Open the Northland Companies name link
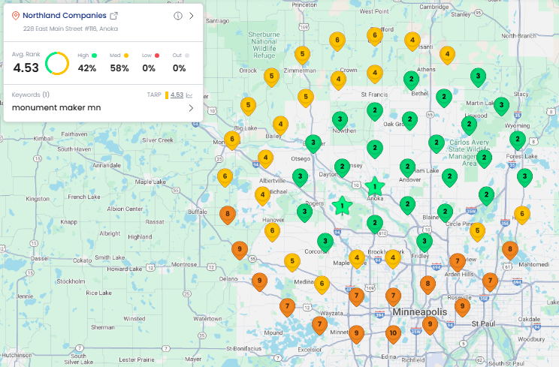The image size is (559, 367). [65, 16]
